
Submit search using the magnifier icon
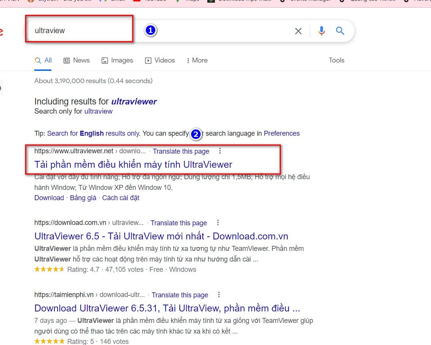[x=340, y=30]
